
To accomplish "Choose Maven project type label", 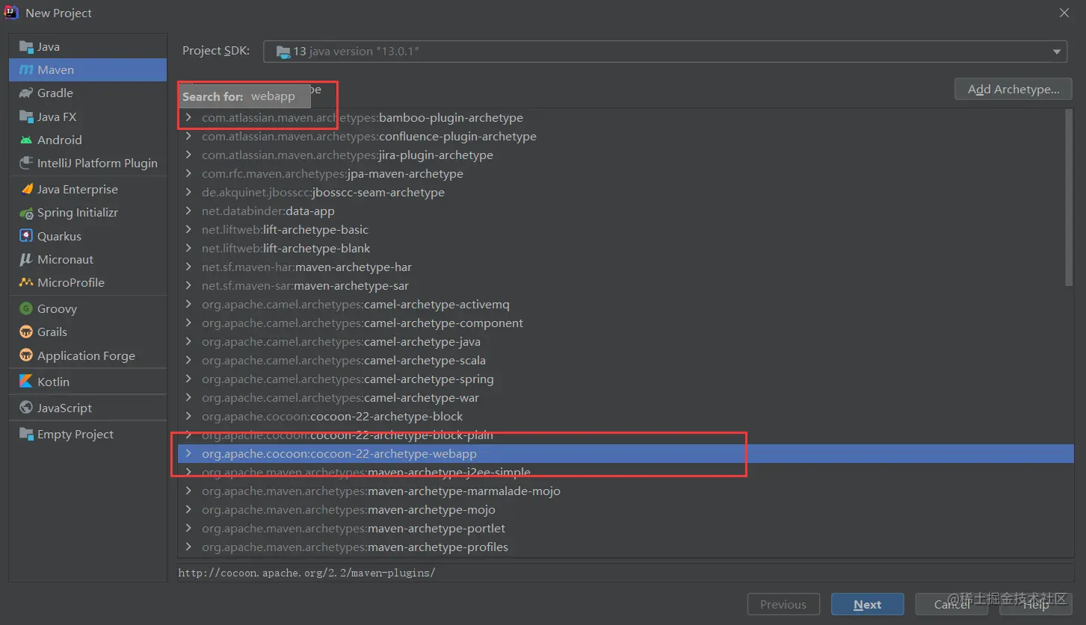I will pyautogui.click(x=55, y=69).
